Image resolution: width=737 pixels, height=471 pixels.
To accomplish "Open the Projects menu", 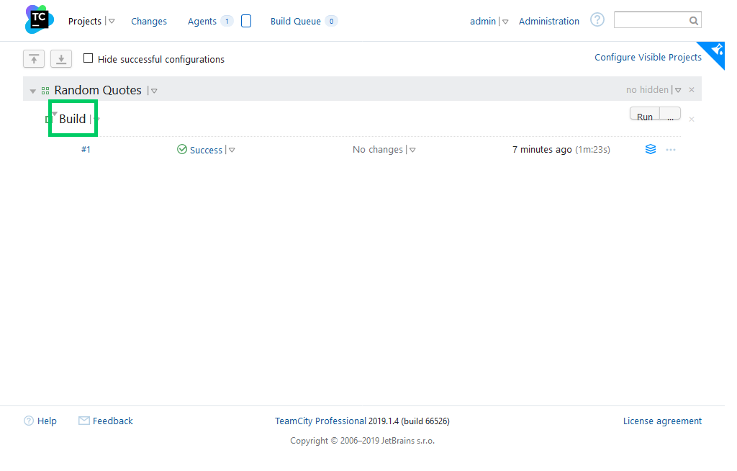I will (x=85, y=21).
